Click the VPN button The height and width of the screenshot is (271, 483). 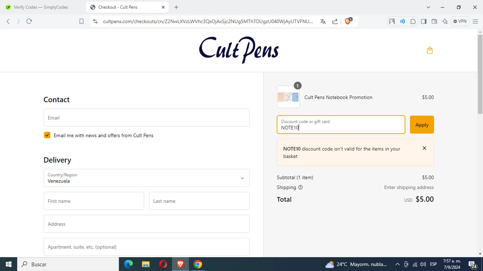tap(460, 21)
